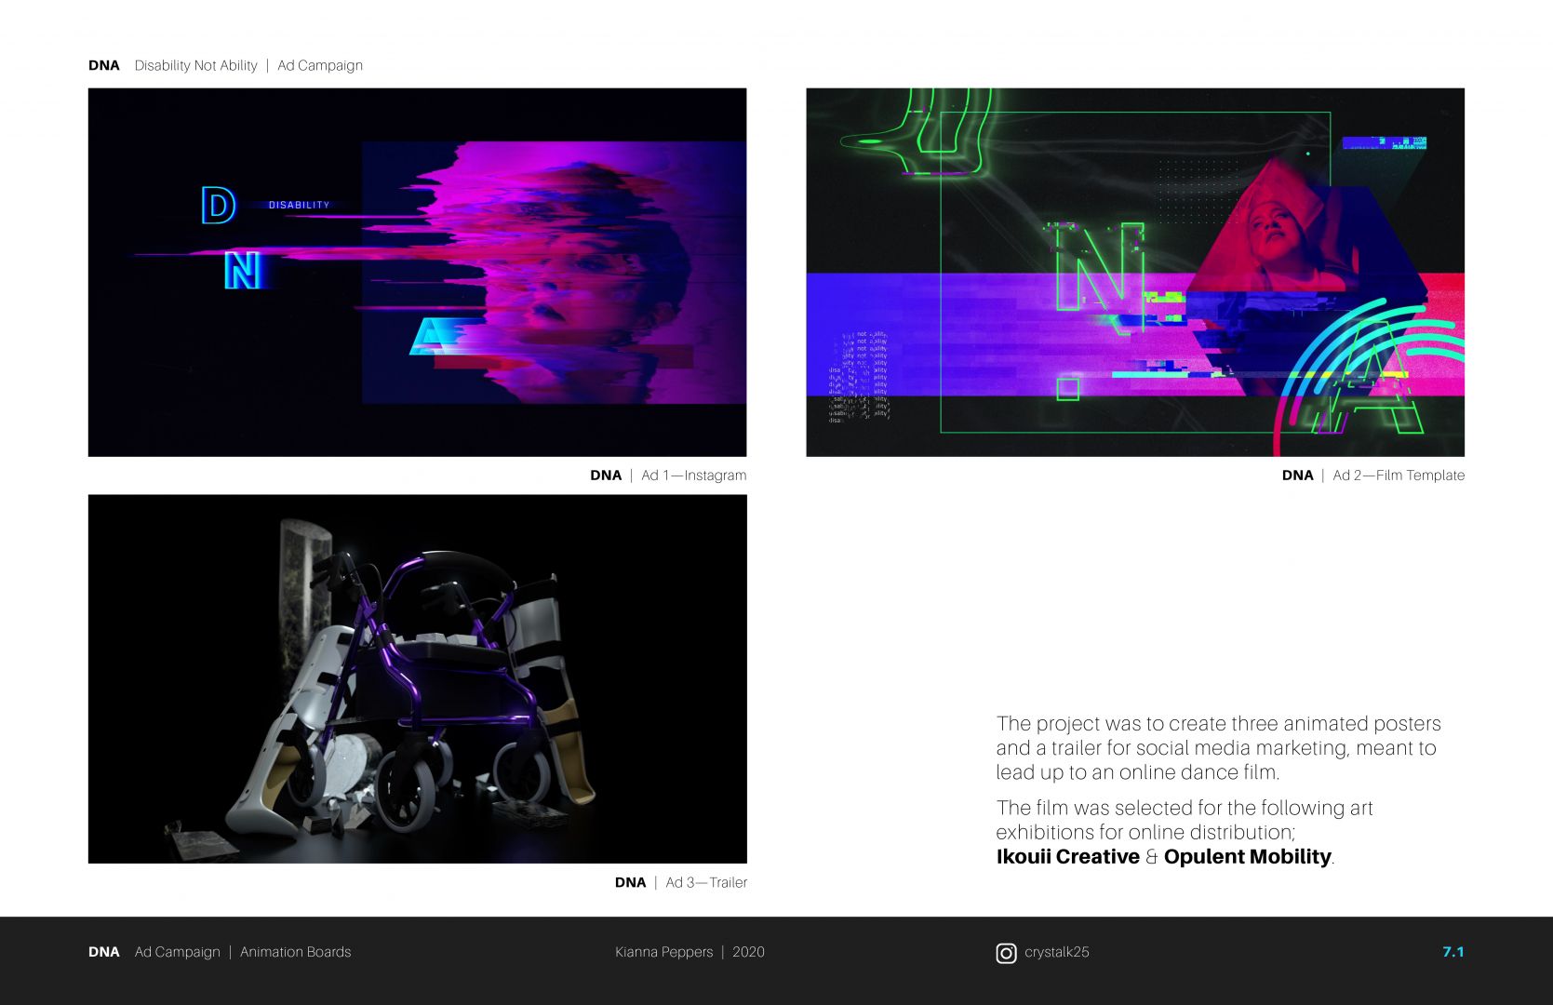1553x1005 pixels.
Task: Click the cyan A letter in Ad 1
Action: pyautogui.click(x=435, y=336)
